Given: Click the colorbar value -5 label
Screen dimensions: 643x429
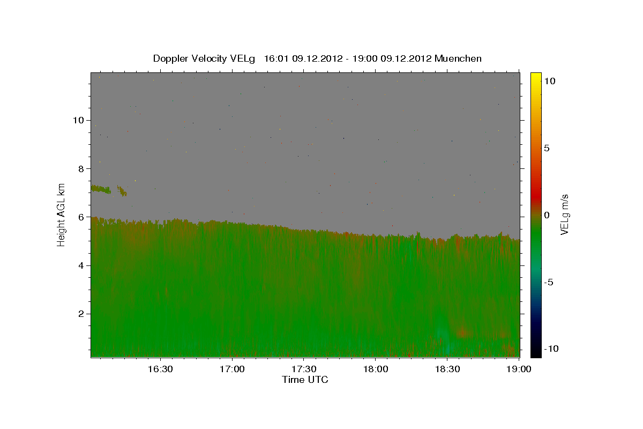Looking at the screenshot, I should click(x=548, y=282).
